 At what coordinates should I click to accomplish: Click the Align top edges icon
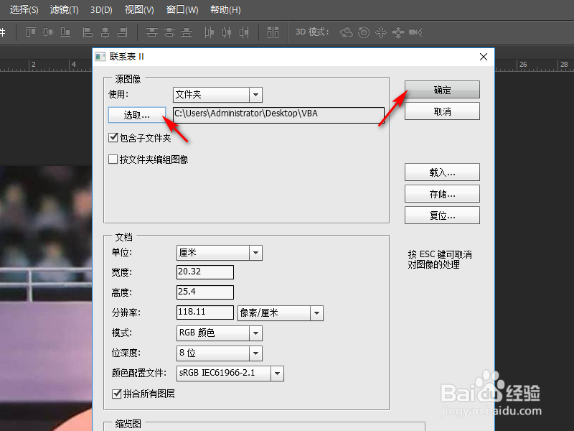point(31,32)
